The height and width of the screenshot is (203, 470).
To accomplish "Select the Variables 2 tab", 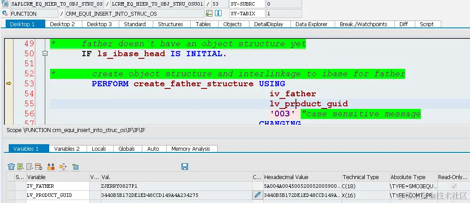I will coord(67,149).
